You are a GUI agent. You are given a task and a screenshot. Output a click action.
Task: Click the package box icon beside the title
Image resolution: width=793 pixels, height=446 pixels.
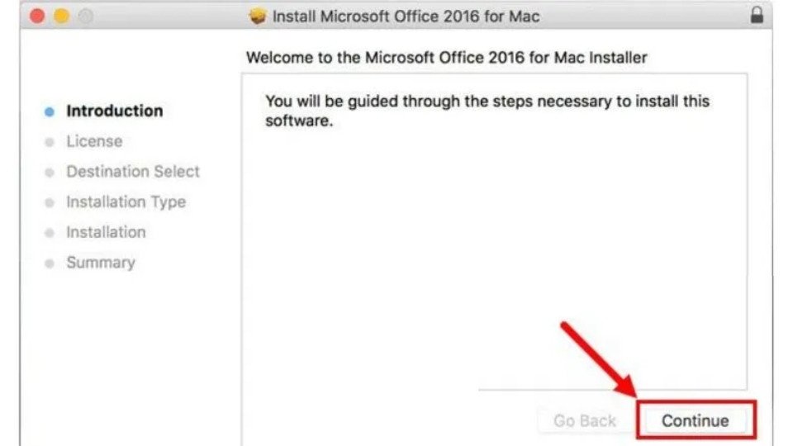tap(259, 16)
